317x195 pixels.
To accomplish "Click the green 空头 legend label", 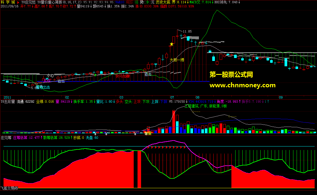I will click(x=128, y=101).
